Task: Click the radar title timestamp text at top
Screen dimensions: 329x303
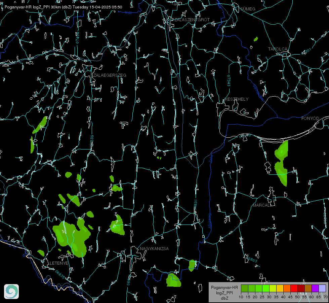Action: pyautogui.click(x=64, y=7)
